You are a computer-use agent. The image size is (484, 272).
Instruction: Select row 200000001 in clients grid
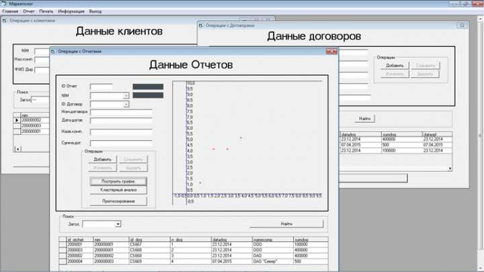click(x=31, y=132)
